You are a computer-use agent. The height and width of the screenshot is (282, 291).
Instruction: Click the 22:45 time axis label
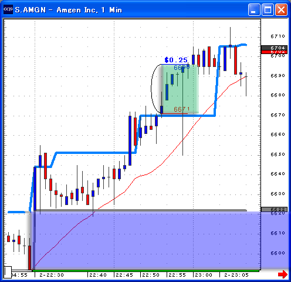(124, 275)
